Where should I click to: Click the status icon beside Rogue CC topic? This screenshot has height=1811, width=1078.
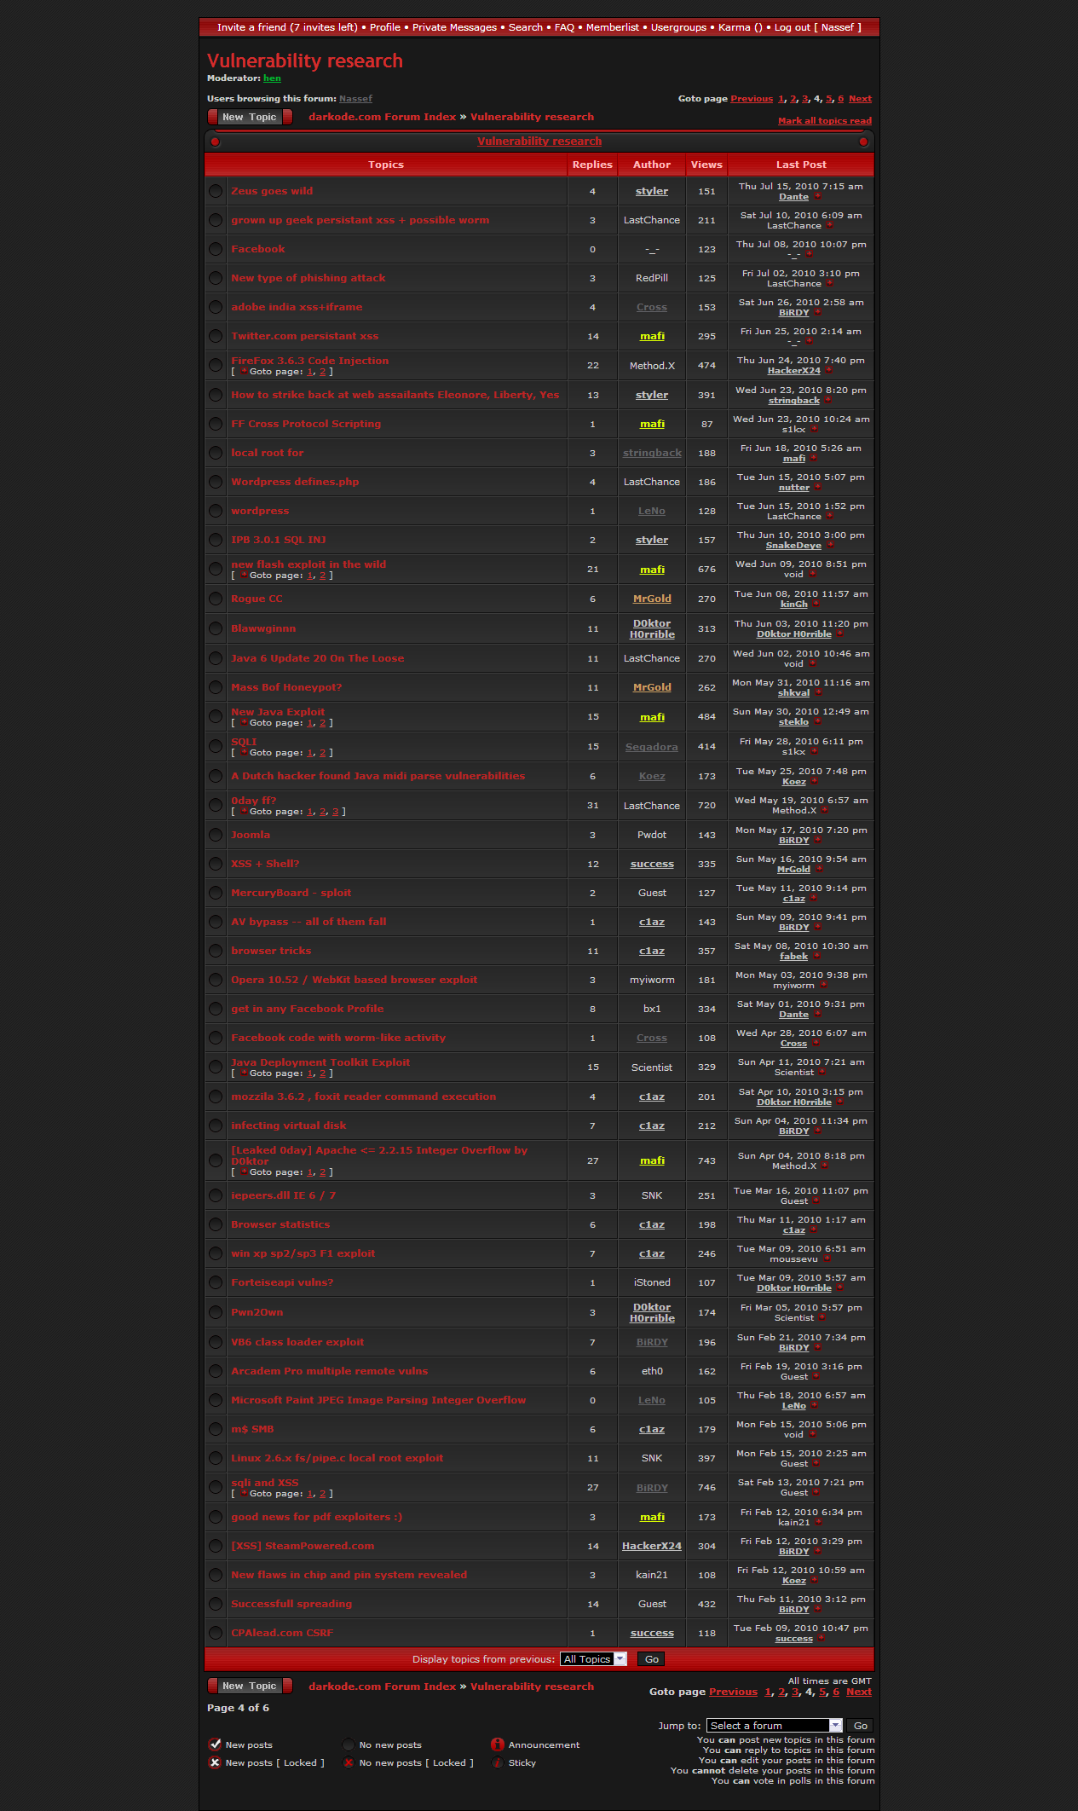coord(216,599)
